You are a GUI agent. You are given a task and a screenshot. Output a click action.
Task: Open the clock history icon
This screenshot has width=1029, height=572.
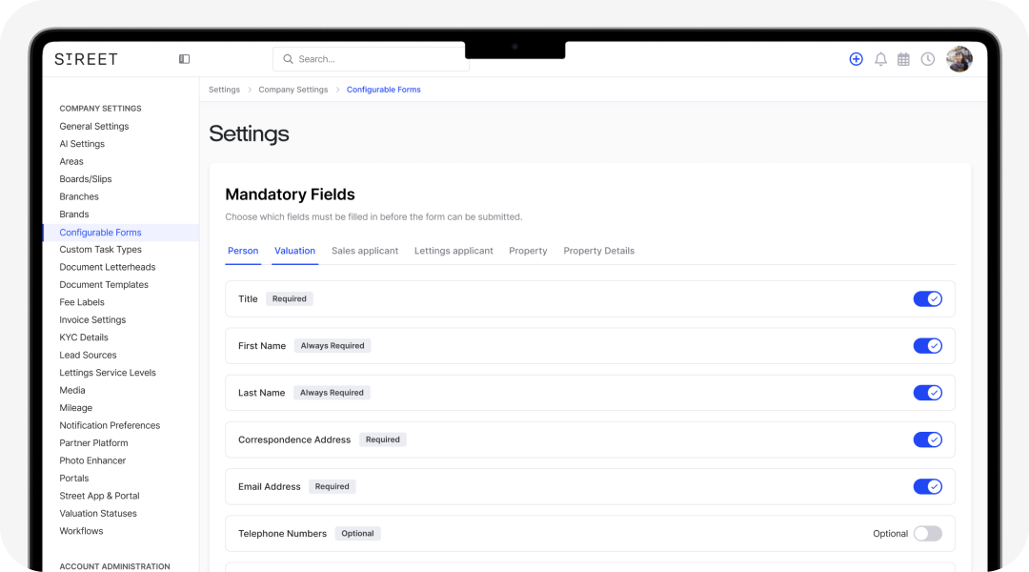pyautogui.click(x=927, y=59)
